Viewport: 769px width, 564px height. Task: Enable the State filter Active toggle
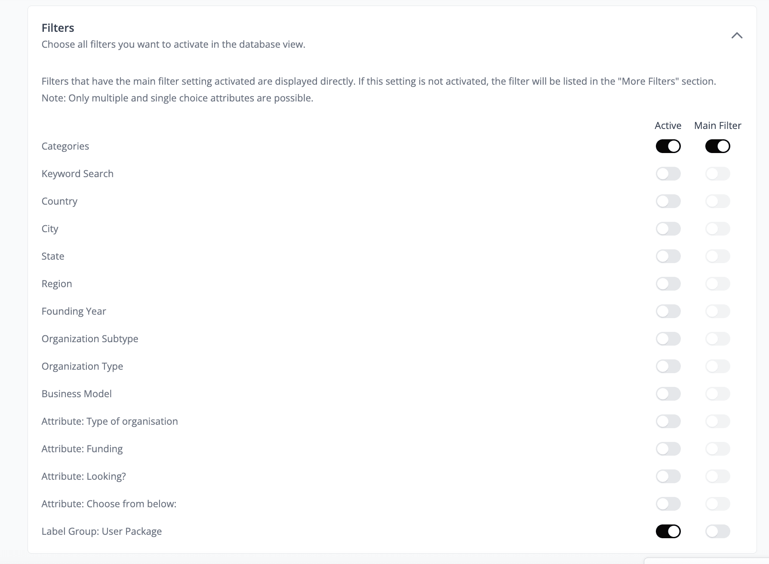[668, 256]
